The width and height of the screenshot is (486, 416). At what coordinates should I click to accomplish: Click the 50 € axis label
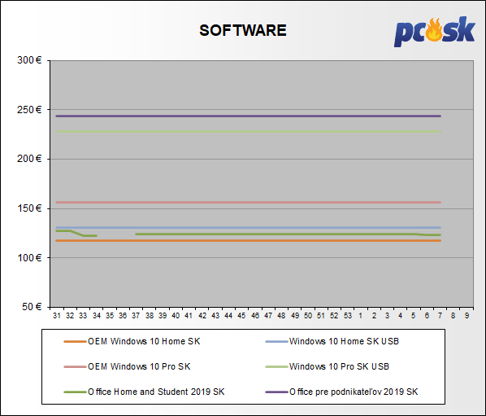coord(32,307)
